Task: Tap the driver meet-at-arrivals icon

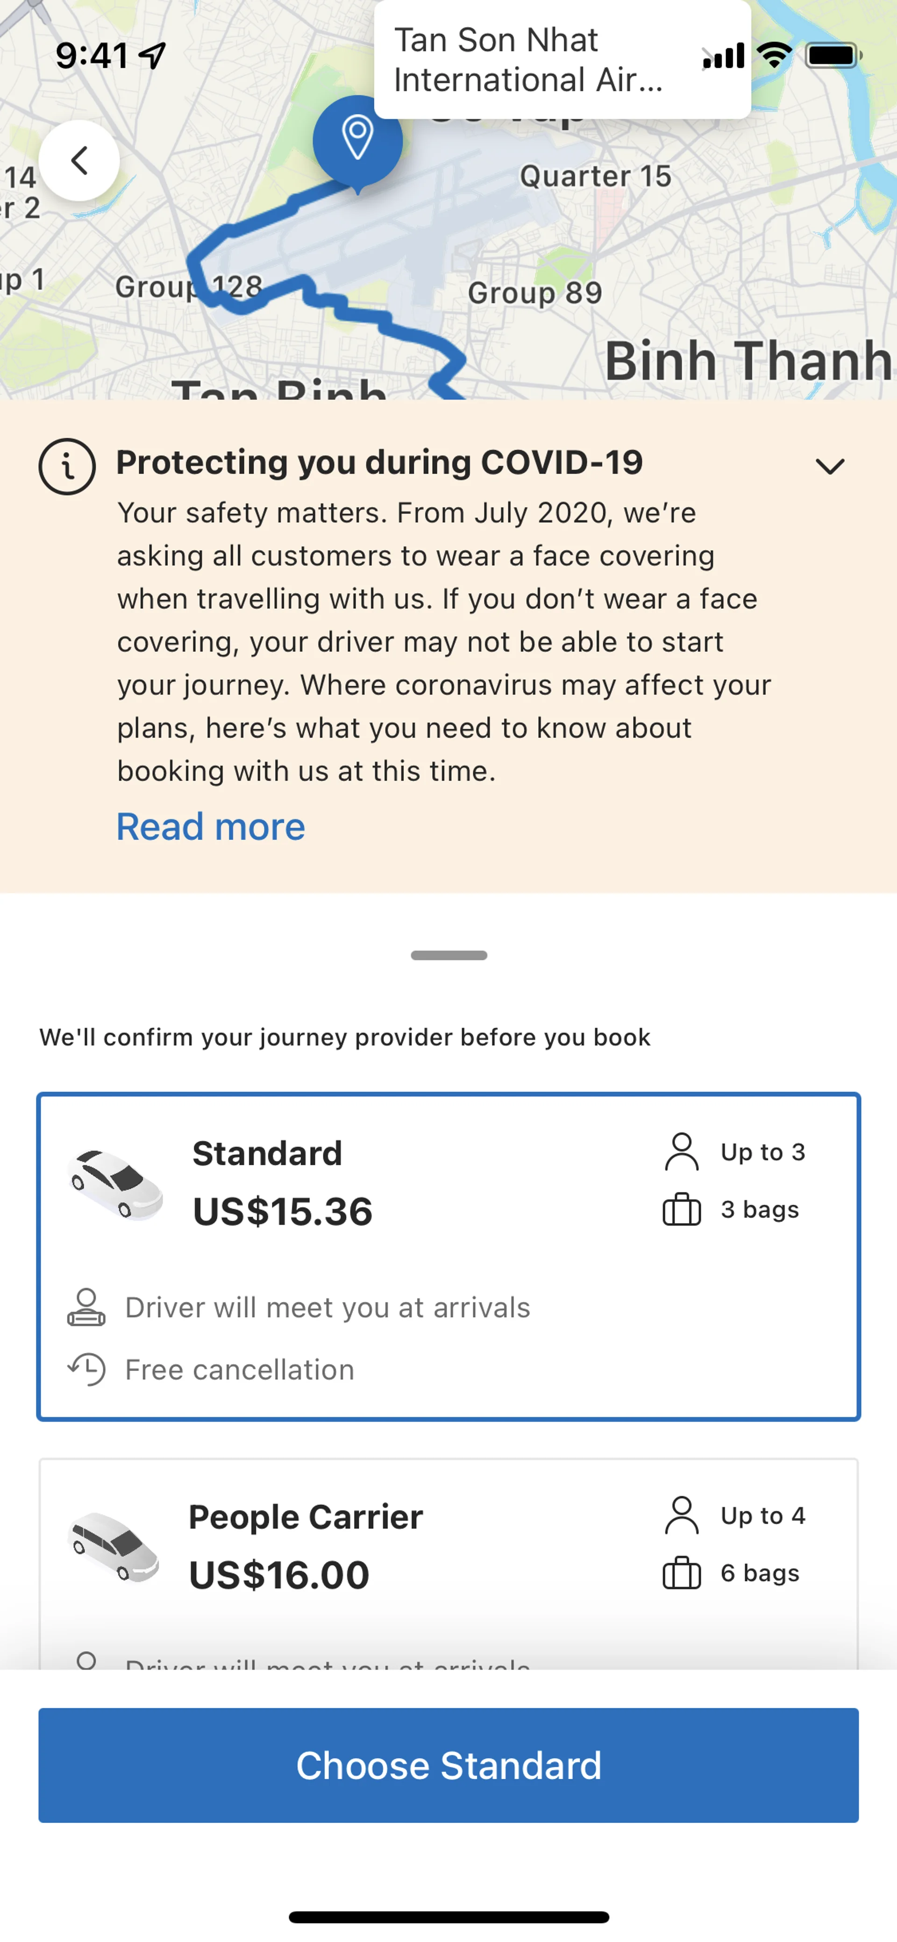Action: click(87, 1307)
